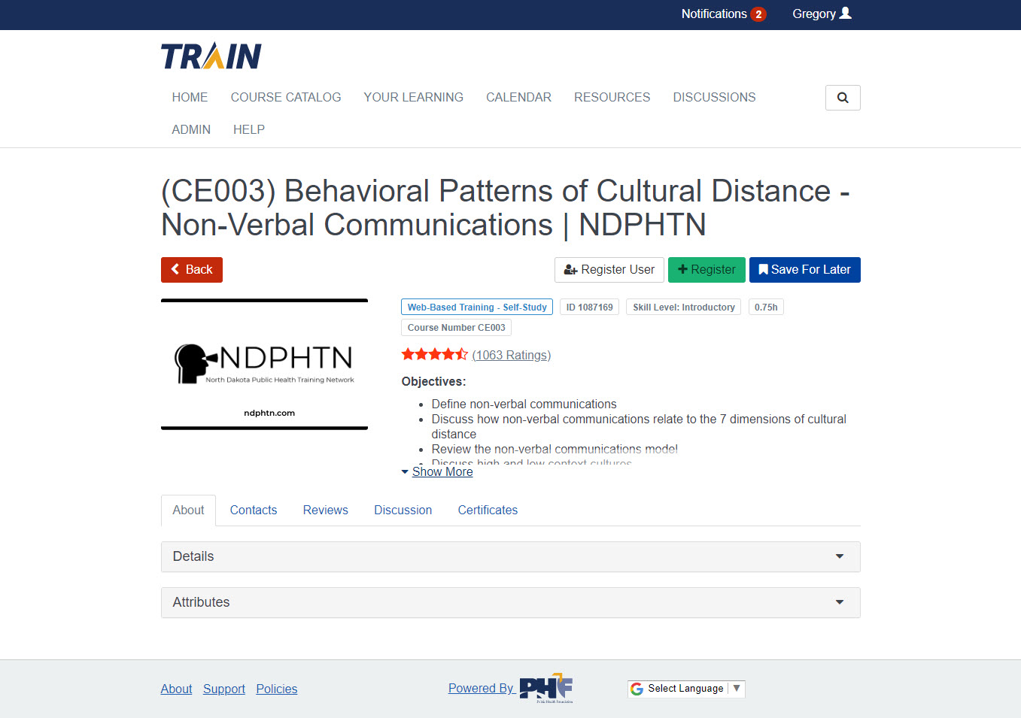Click the Gregory username text
Viewport: 1021px width, 718px height.
(x=814, y=14)
